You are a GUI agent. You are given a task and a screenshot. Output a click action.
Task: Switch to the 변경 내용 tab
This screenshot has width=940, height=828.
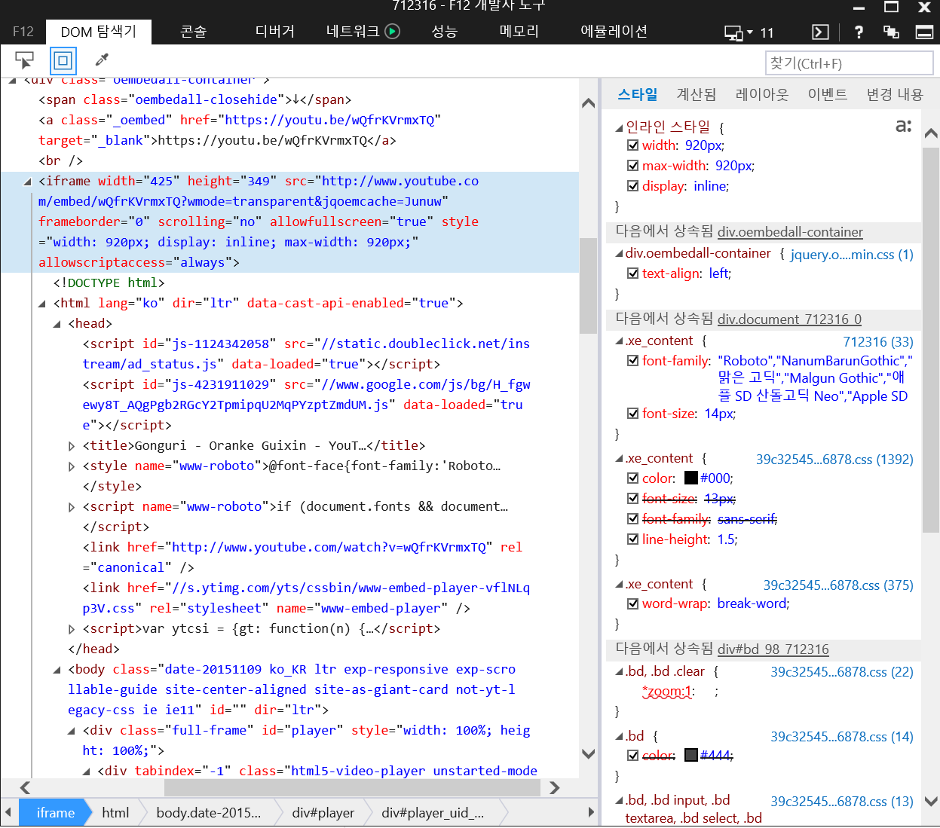pos(895,94)
